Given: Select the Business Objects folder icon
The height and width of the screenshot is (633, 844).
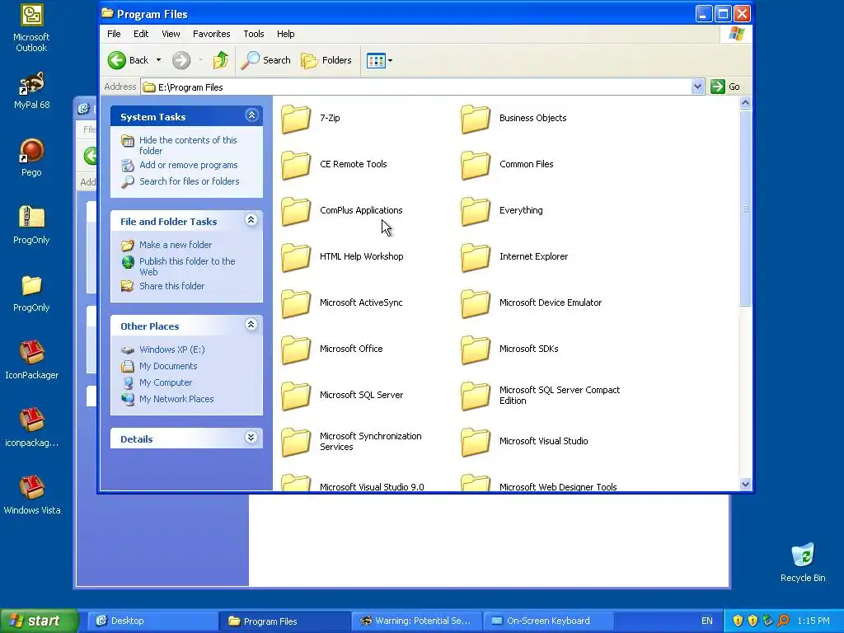Looking at the screenshot, I should (x=476, y=119).
